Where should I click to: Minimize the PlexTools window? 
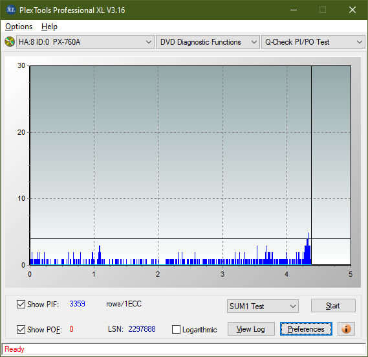click(294, 10)
